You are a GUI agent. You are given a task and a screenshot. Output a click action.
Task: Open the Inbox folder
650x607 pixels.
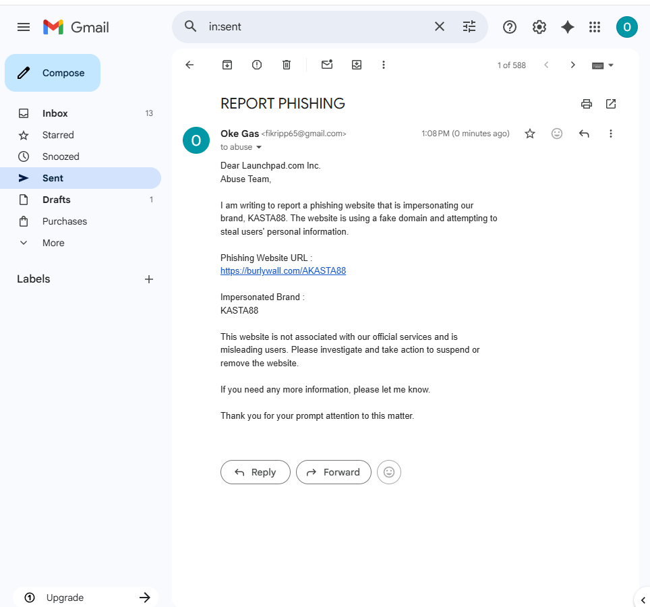[80, 113]
